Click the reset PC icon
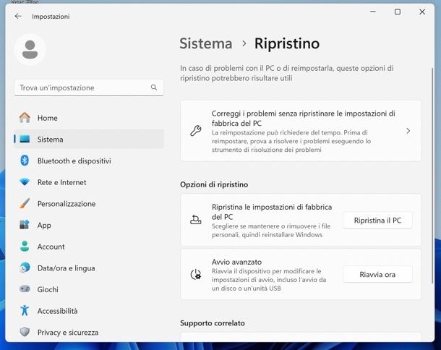 196,219
